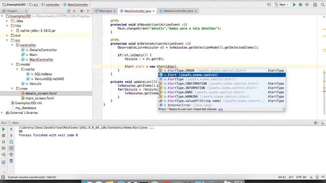326x183 pixels.
Task: Move down stack trace arrow in Run panel
Action: click(11, 136)
